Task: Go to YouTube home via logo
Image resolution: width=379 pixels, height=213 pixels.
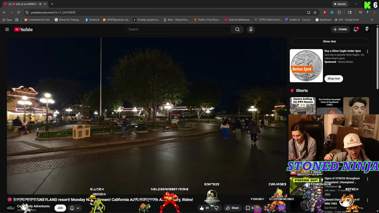Action: pos(23,29)
